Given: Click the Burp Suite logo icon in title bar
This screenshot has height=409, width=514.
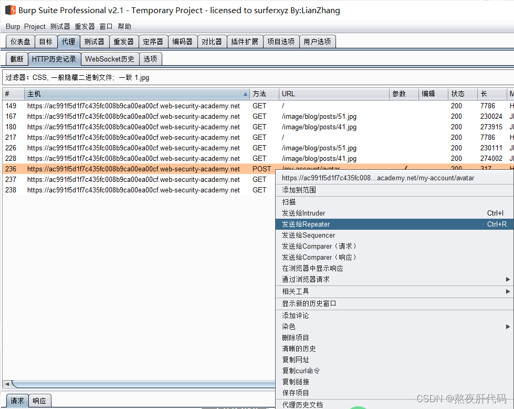Looking at the screenshot, I should [x=11, y=10].
